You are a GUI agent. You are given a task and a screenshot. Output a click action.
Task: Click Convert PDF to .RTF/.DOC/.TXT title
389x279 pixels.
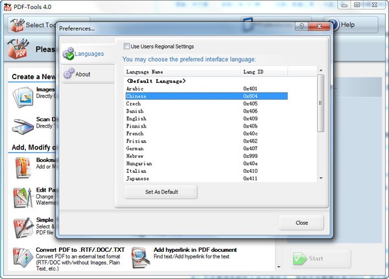tap(80, 250)
